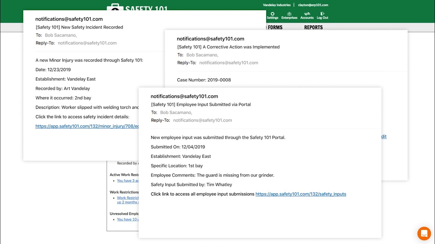
Task: Click sender address of the Safety Incident email
Action: tap(69, 19)
